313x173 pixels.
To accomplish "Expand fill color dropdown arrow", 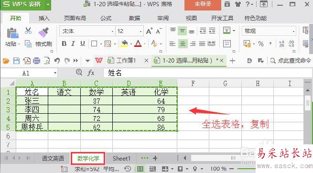I will (x=131, y=44).
